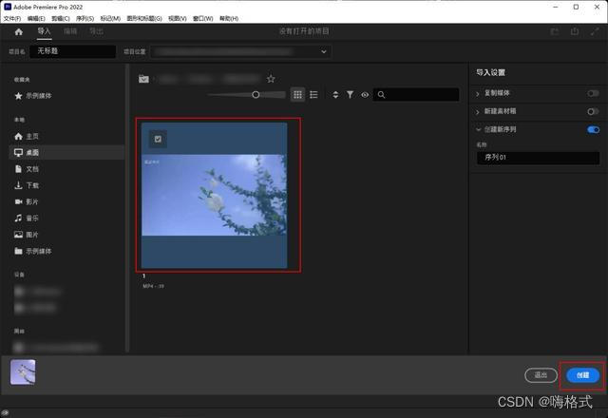Enable the 复制媒体 copy media switch
The height and width of the screenshot is (418, 608).
pyautogui.click(x=593, y=93)
